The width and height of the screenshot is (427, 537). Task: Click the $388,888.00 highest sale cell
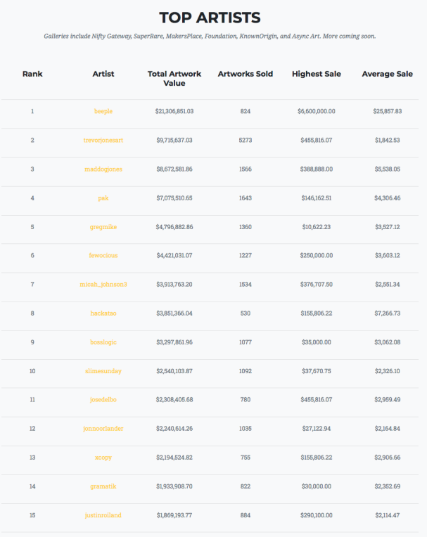317,169
